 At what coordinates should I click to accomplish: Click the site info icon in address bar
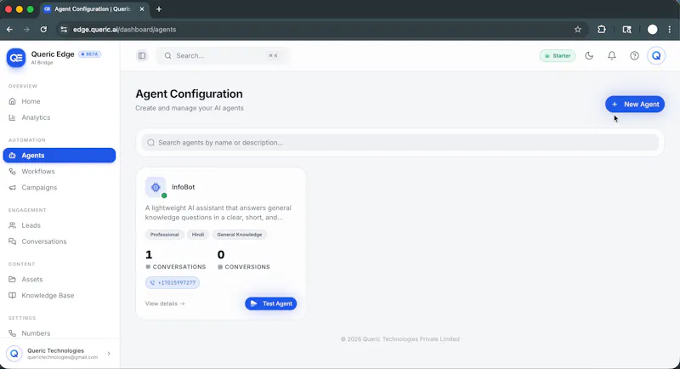click(64, 30)
